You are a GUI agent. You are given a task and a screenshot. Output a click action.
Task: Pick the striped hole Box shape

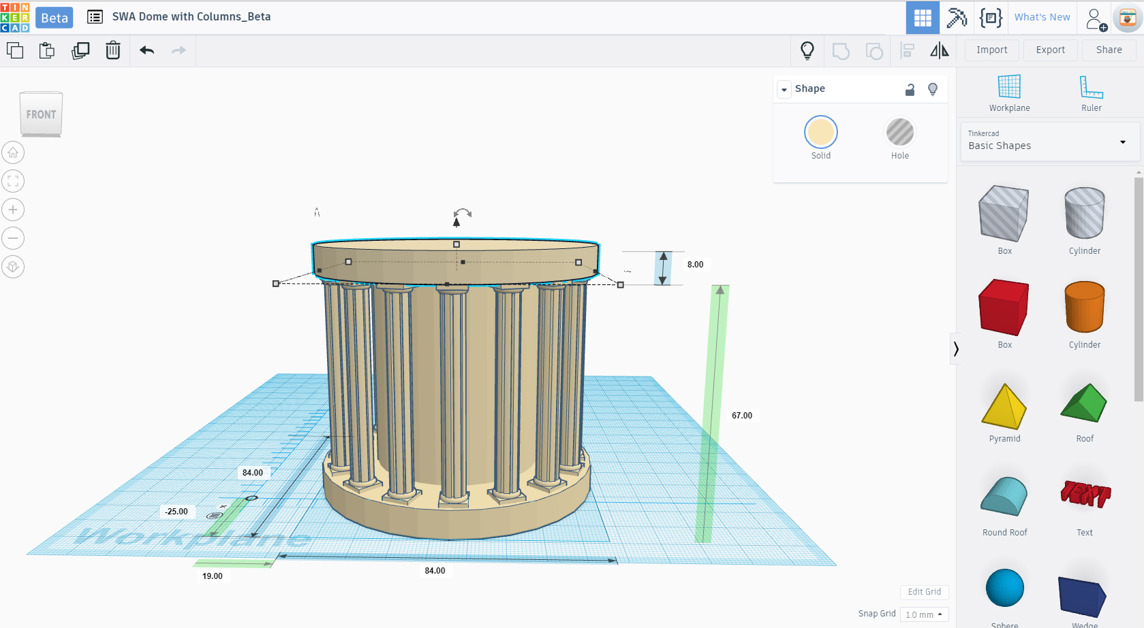(1004, 214)
